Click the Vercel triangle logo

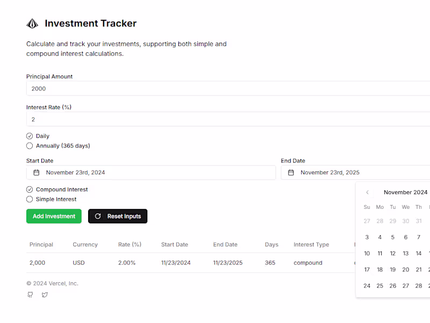pyautogui.click(x=32, y=23)
